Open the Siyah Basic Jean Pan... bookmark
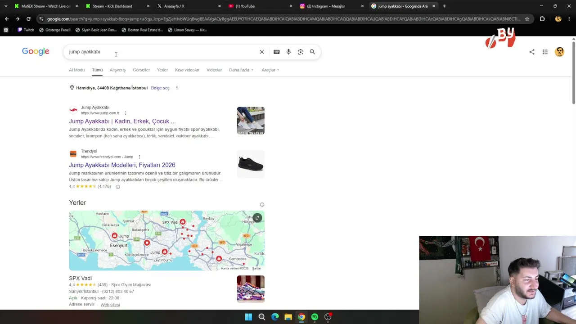This screenshot has width=576, height=324. (96, 30)
